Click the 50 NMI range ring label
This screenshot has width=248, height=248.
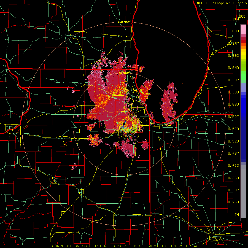[124, 73]
